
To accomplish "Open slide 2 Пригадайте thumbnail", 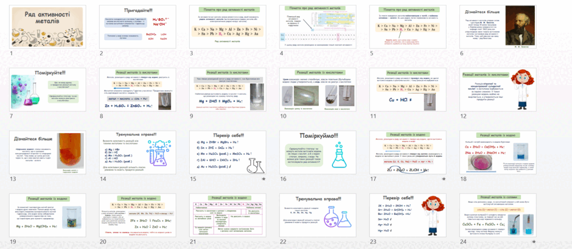I will tap(138, 27).
